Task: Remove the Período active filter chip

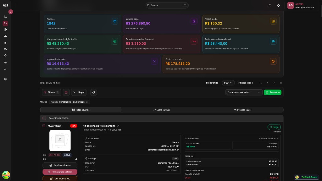Action: (x=87, y=102)
